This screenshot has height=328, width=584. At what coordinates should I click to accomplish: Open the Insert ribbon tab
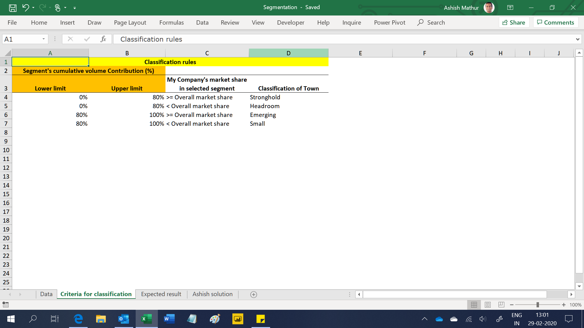(x=67, y=22)
